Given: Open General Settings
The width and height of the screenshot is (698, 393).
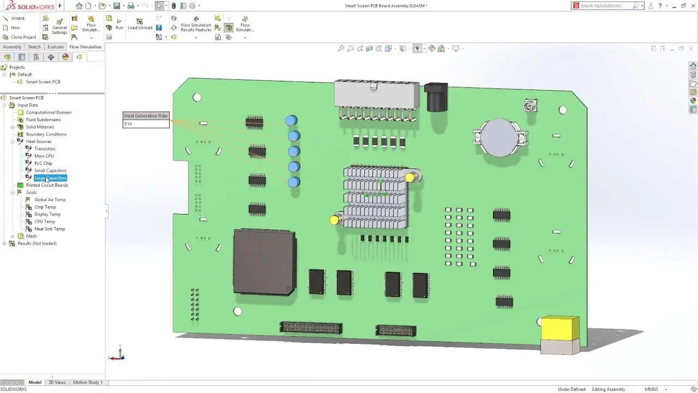Looking at the screenshot, I should coord(59,26).
